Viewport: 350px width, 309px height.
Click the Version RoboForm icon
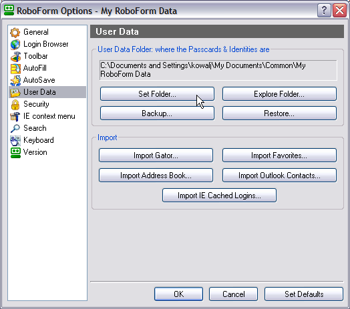tap(15, 153)
